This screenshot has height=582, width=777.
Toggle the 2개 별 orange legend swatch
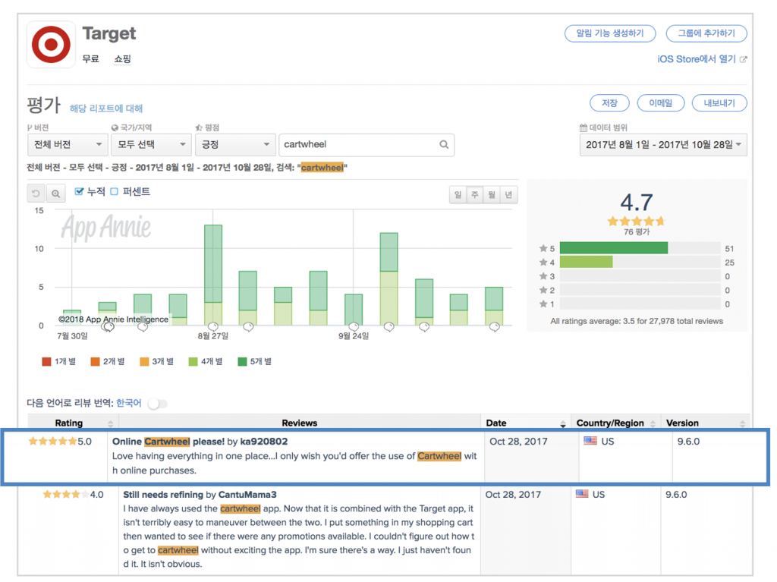[x=95, y=361]
